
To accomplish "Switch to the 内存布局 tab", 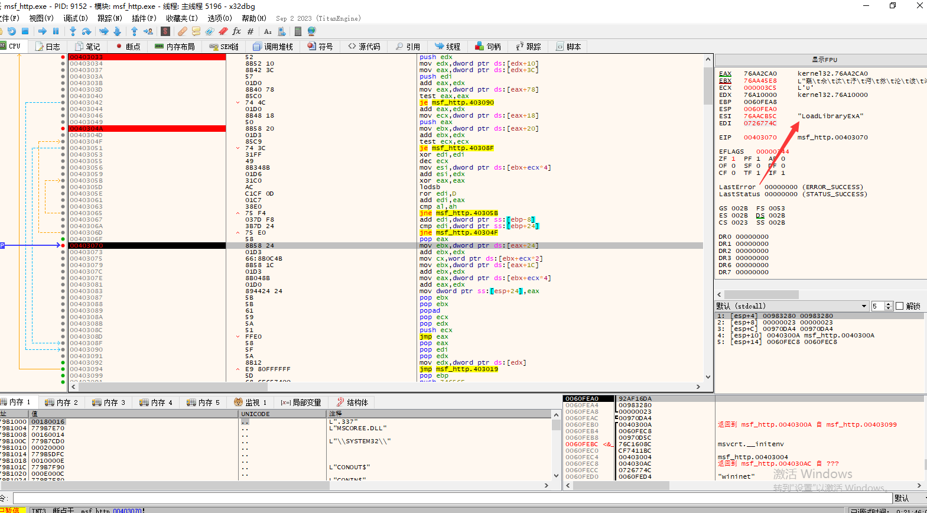I will (x=175, y=46).
